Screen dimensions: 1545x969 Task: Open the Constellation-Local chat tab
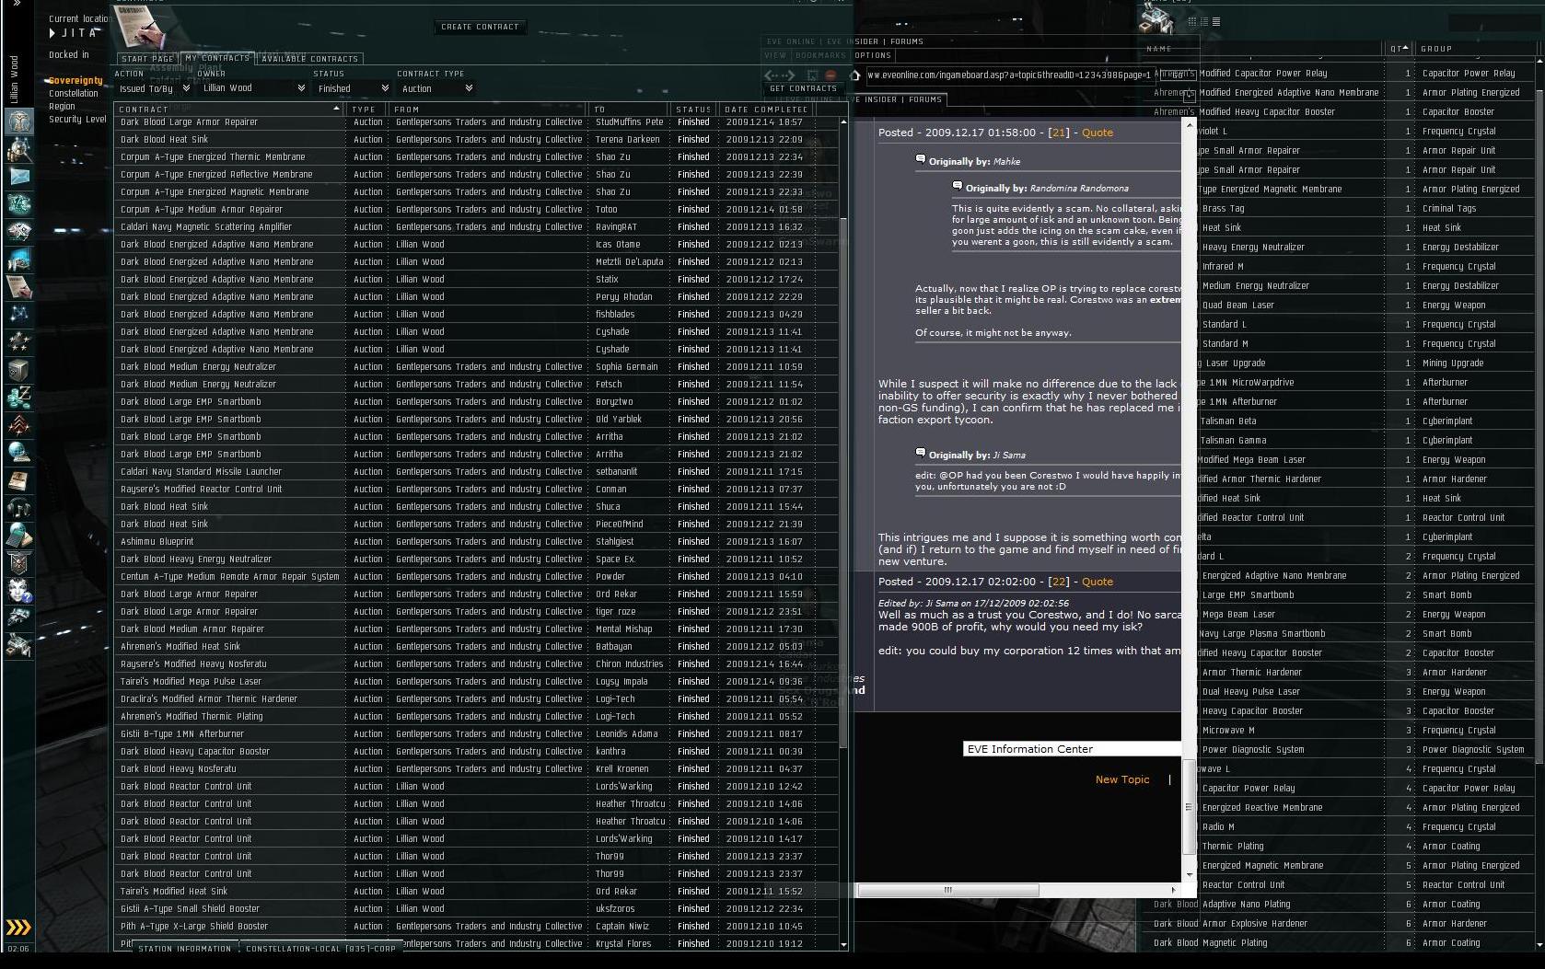(320, 948)
